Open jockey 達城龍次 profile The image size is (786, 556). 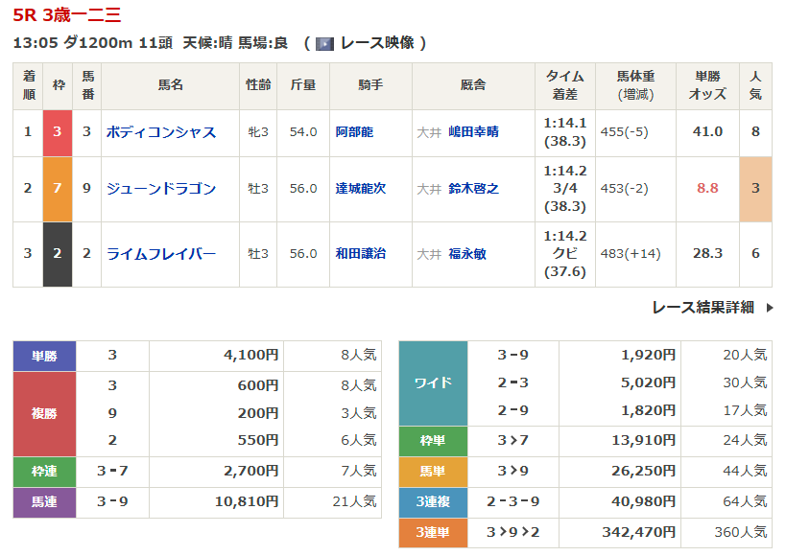coord(360,189)
